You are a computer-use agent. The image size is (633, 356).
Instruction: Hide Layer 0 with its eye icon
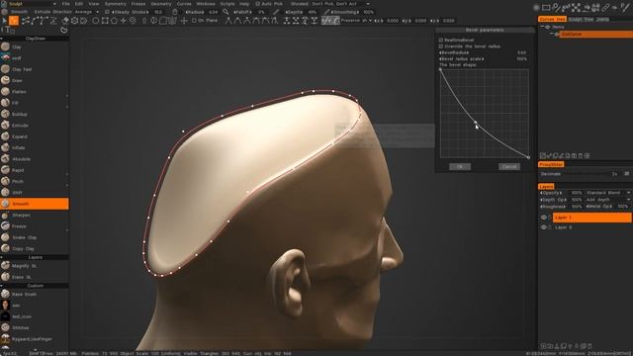[x=544, y=227]
